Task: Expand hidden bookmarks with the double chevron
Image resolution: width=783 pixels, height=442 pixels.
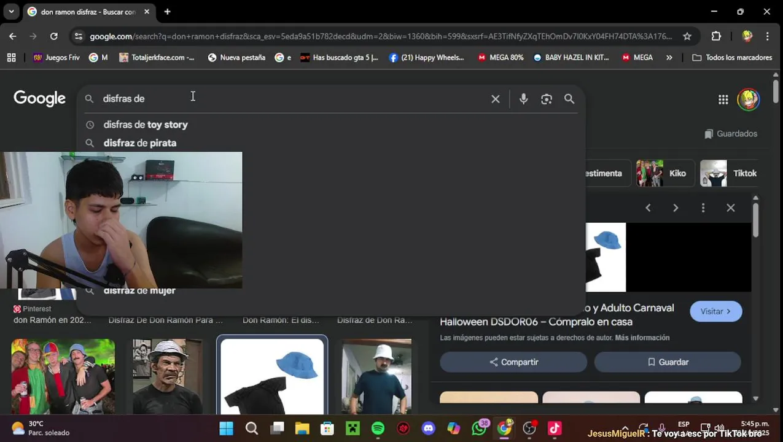Action: point(669,57)
